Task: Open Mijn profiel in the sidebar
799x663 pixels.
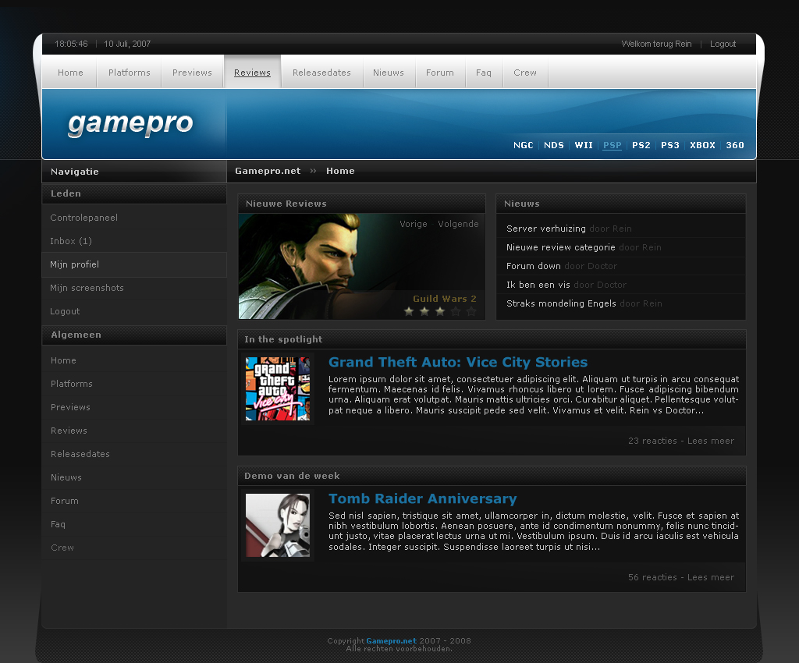Action: (x=134, y=264)
